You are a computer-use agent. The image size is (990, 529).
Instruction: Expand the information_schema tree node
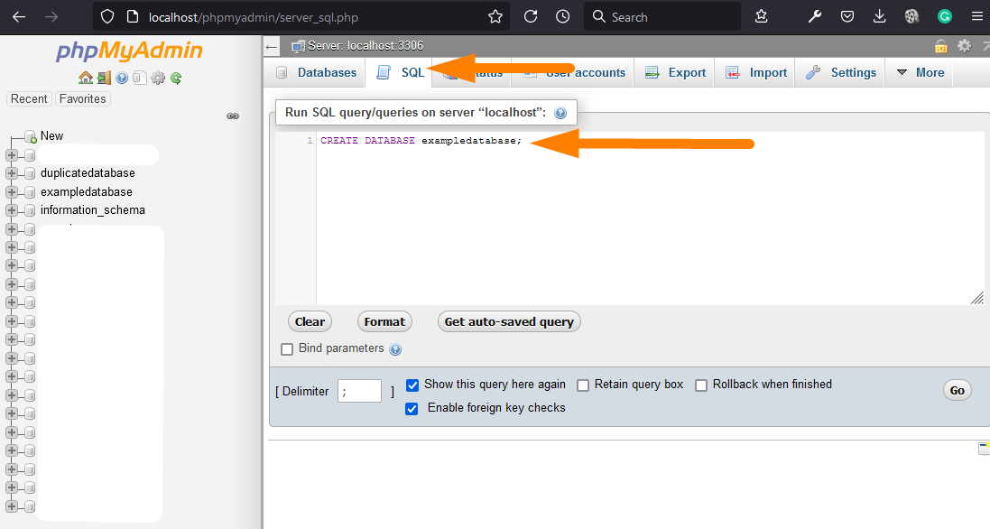click(x=12, y=210)
